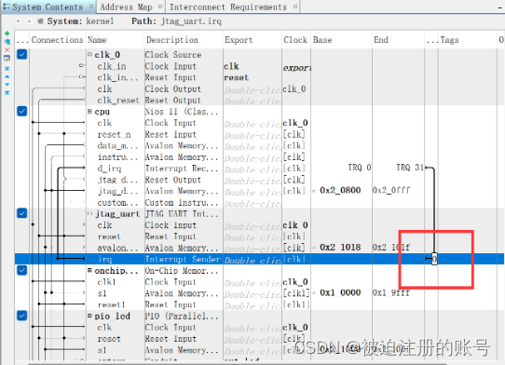The height and width of the screenshot is (365, 505).
Task: Click the move up arrow icon
Action: 7,76
